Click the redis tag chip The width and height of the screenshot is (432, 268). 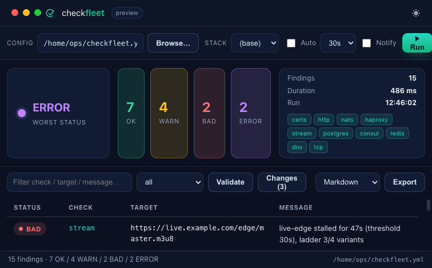point(397,133)
